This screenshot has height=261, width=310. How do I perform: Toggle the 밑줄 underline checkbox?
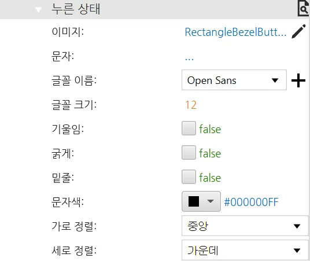click(x=189, y=177)
